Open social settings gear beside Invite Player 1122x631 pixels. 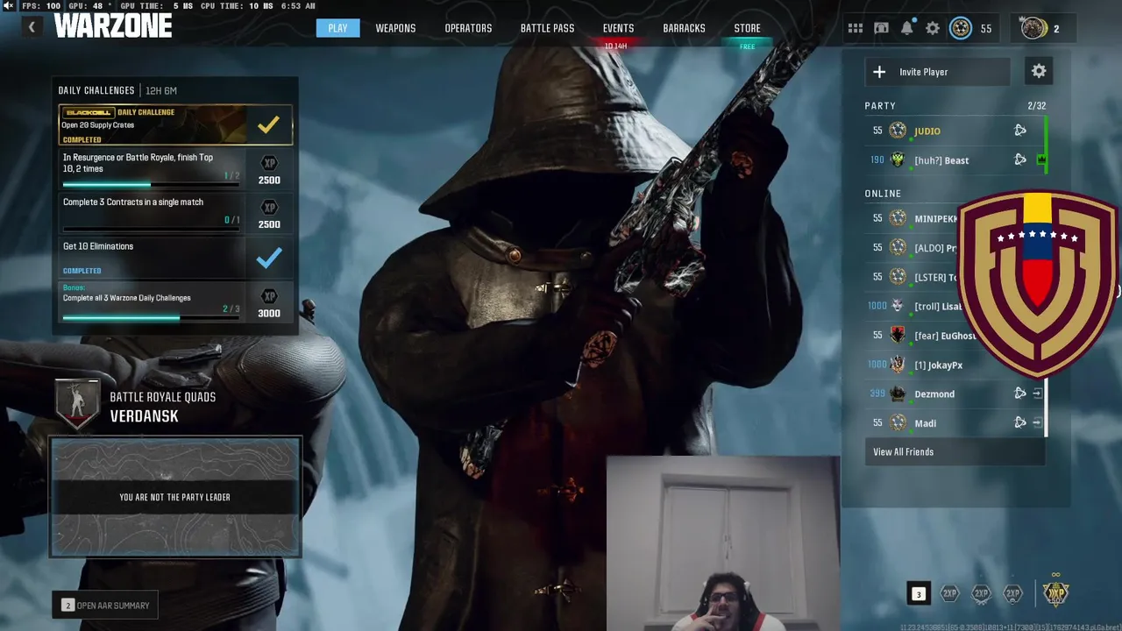click(1039, 72)
